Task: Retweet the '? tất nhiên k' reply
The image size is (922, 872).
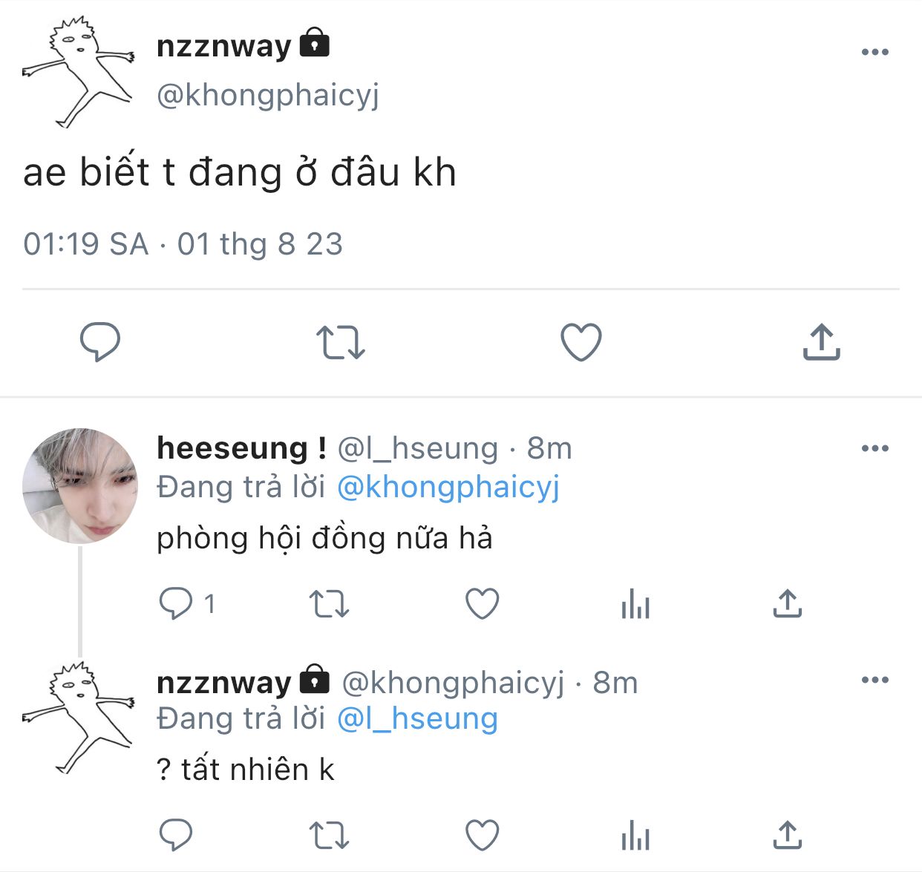Action: [x=329, y=836]
